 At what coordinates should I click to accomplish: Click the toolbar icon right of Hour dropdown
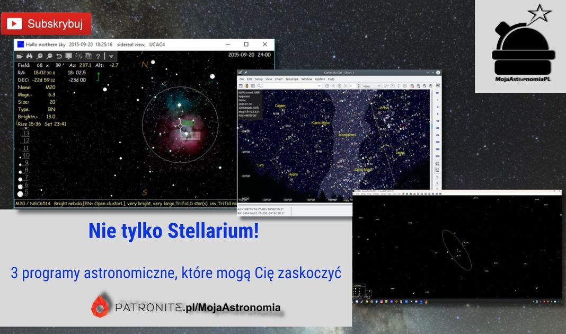click(x=386, y=86)
